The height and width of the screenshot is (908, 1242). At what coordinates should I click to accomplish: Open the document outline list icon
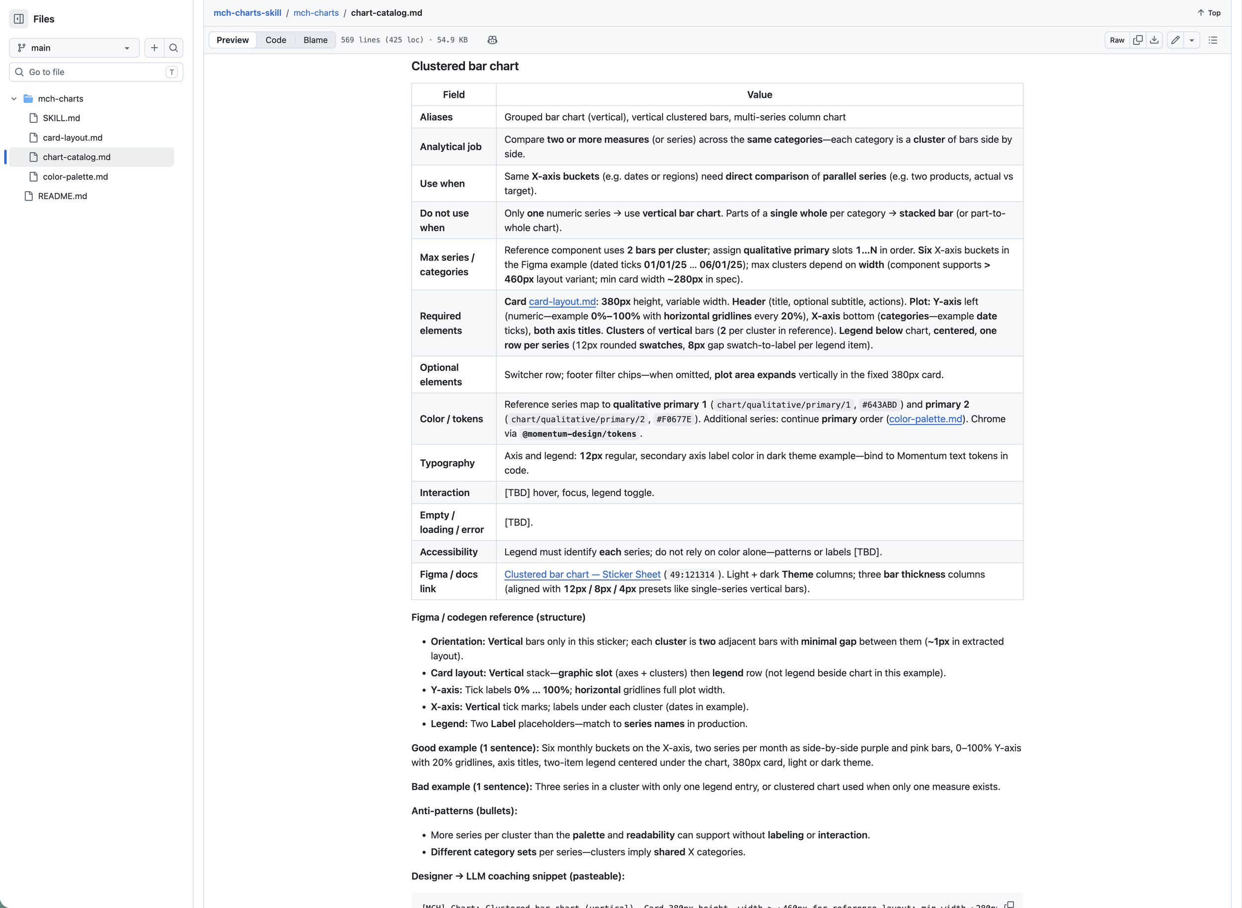[x=1213, y=40]
